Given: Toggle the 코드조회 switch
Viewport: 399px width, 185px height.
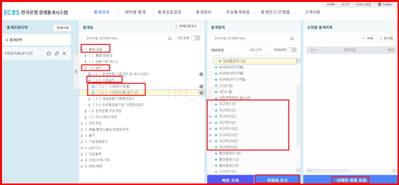Looking at the screenshot, I should (x=196, y=38).
